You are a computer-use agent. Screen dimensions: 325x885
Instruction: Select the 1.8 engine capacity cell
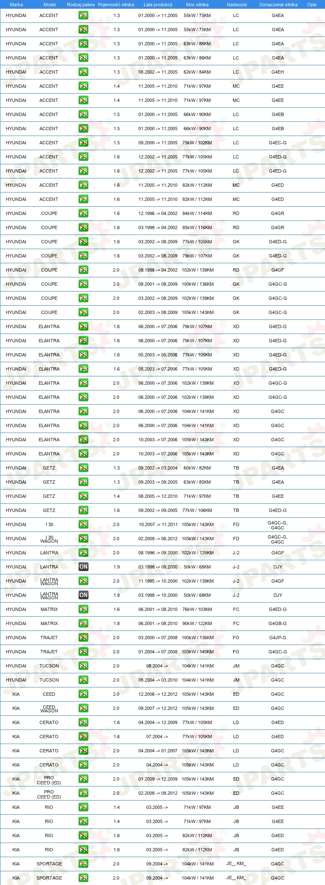(116, 623)
